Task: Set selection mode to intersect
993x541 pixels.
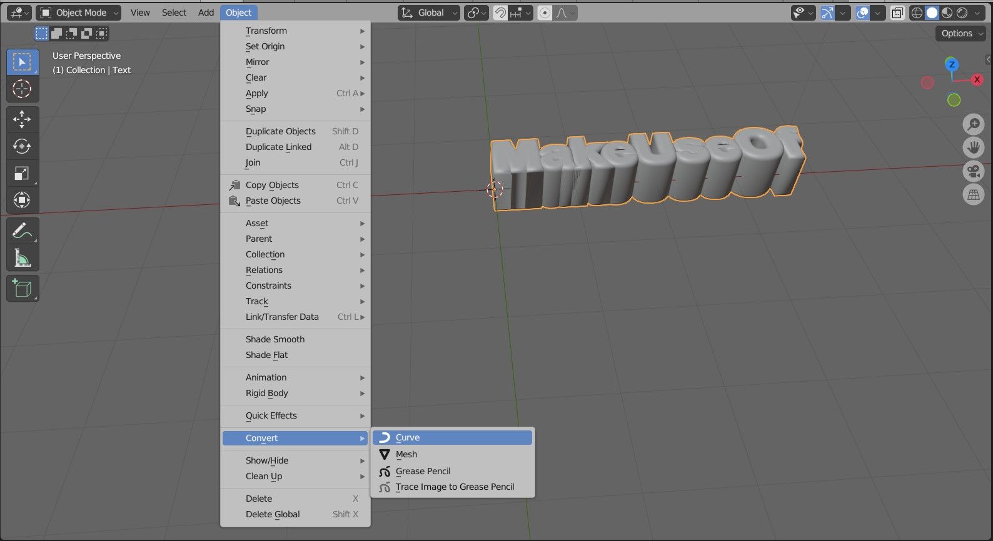Action: (101, 33)
